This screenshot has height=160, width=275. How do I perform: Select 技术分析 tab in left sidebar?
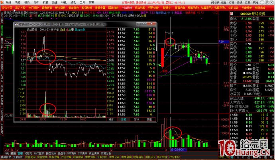click(x=2, y=30)
